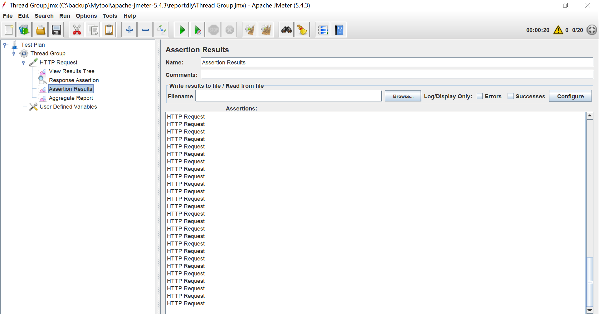The height and width of the screenshot is (314, 599).
Task: Open the Options menu
Action: pyautogui.click(x=86, y=16)
